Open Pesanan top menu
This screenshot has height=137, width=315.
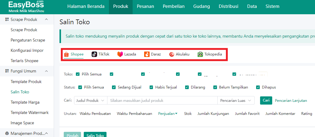(x=145, y=6)
